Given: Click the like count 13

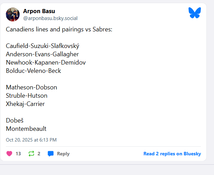Looking at the screenshot, I should point(18,154).
